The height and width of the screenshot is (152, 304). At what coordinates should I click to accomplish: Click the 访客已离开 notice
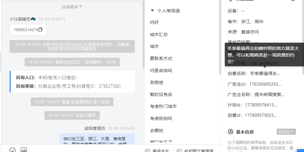pos(72,115)
